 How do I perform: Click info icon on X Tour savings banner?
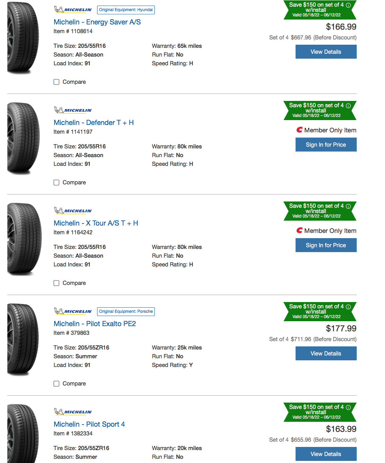(x=348, y=206)
